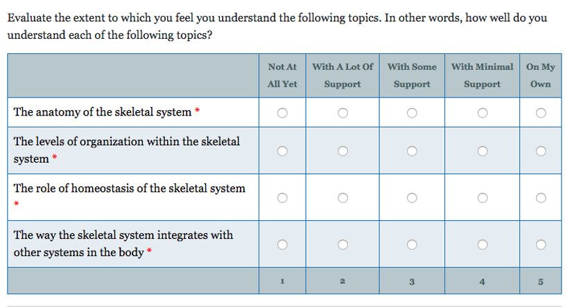Rate role of homeostasis 'On My Own'
Viewport: 572px width, 308px height.
541,198
